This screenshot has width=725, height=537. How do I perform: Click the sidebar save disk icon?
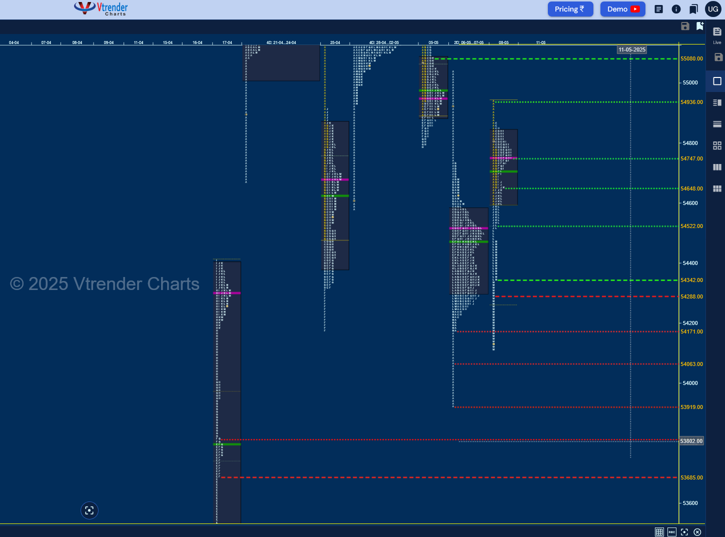pyautogui.click(x=718, y=57)
